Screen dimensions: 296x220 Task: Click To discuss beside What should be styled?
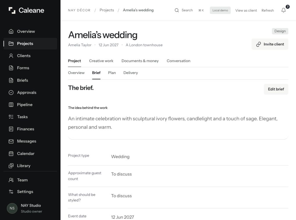[121, 196]
